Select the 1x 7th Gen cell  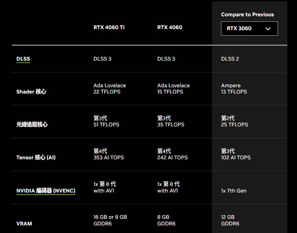(x=234, y=191)
